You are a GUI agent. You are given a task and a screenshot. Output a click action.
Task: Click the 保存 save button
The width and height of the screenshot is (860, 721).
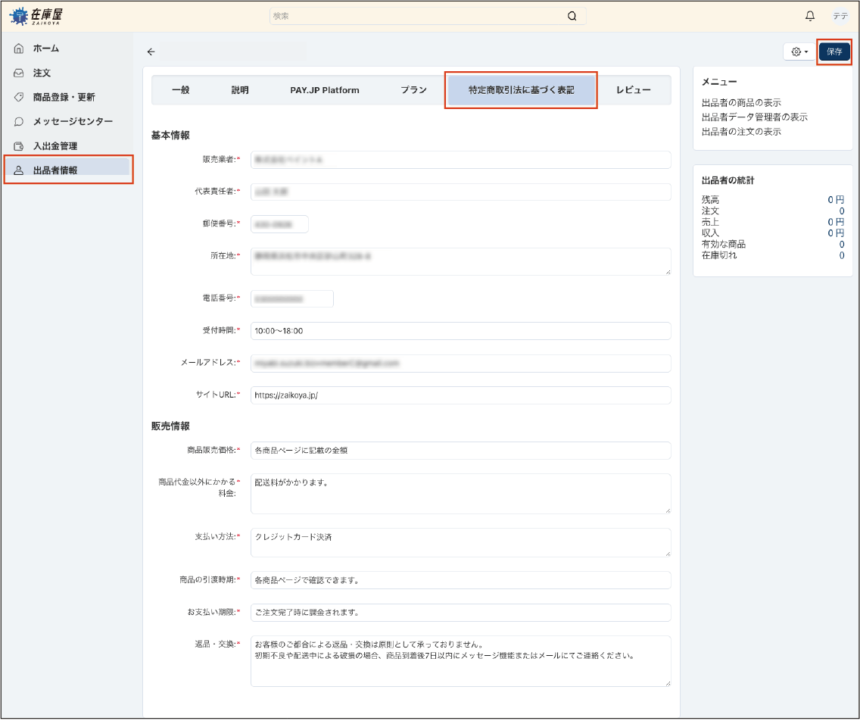tap(833, 51)
